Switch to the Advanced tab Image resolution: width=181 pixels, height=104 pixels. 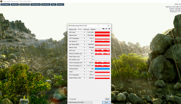click(86, 29)
